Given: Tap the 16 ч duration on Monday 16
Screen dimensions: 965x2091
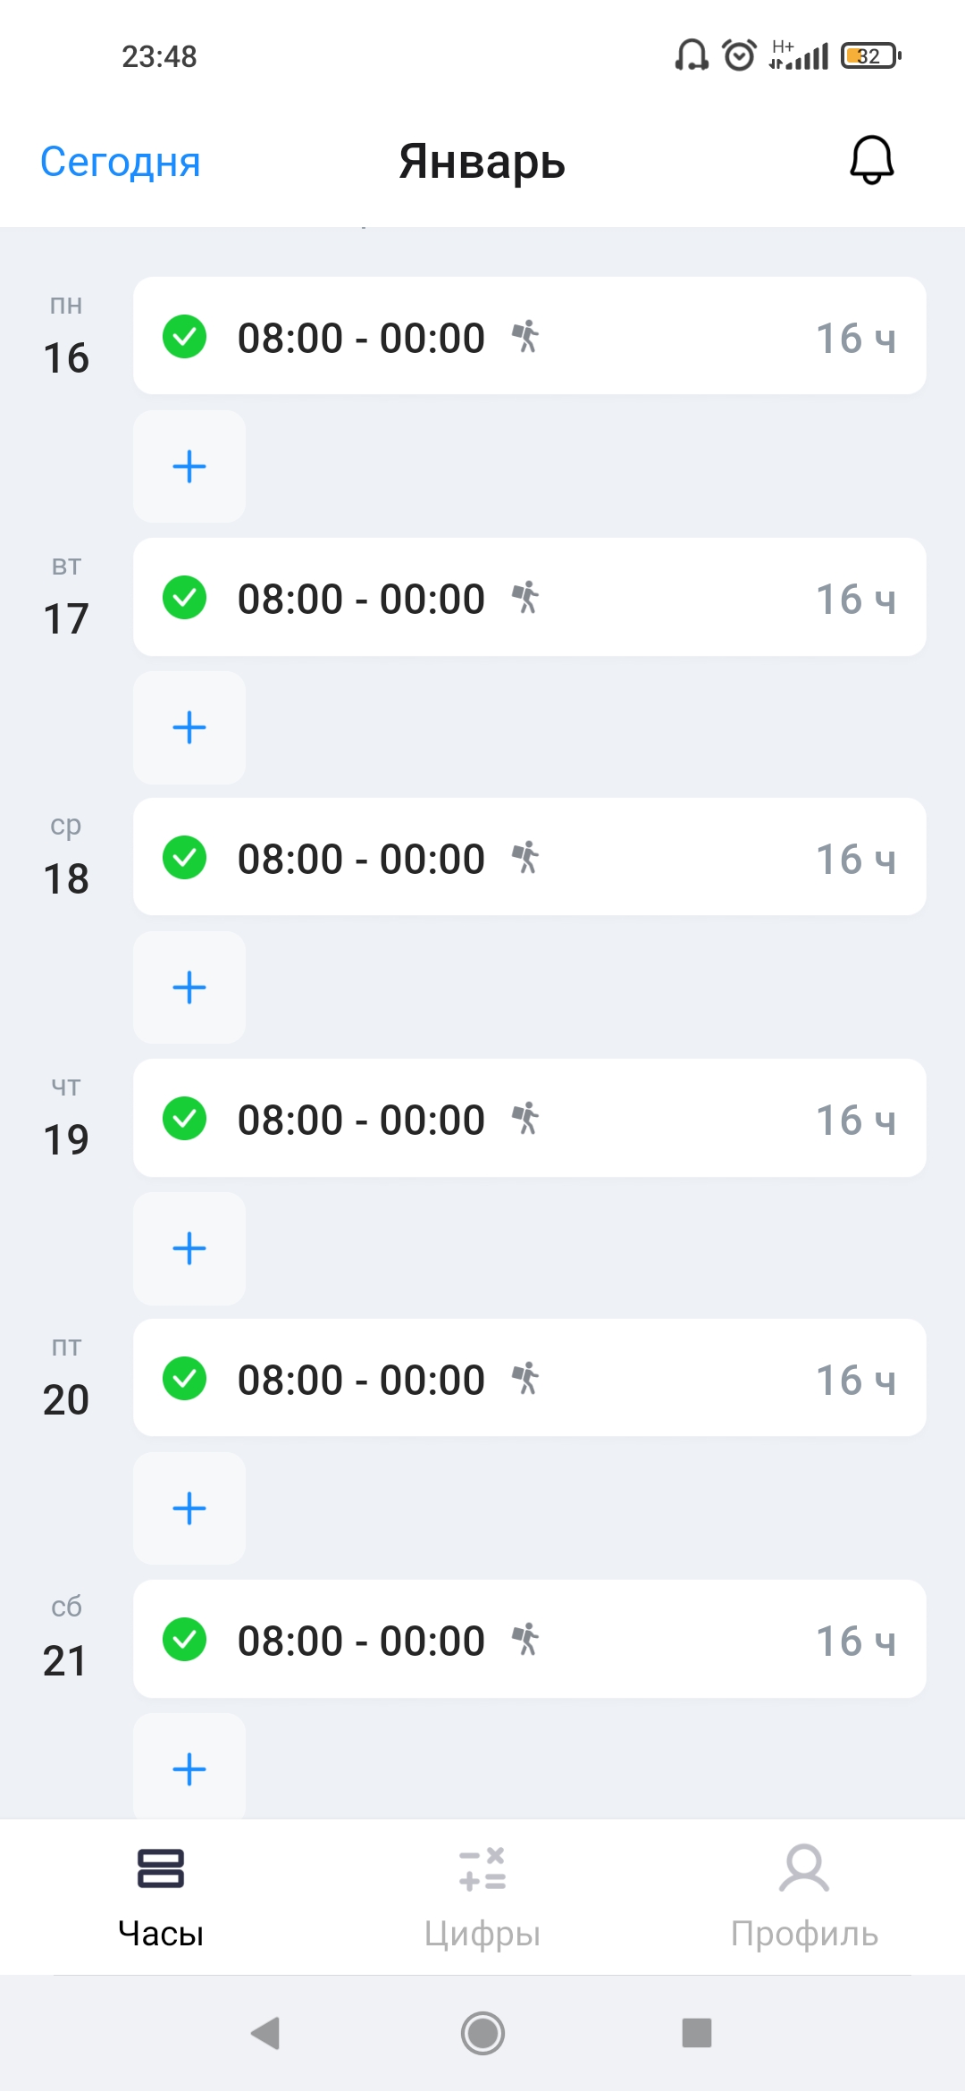Looking at the screenshot, I should click(x=855, y=339).
